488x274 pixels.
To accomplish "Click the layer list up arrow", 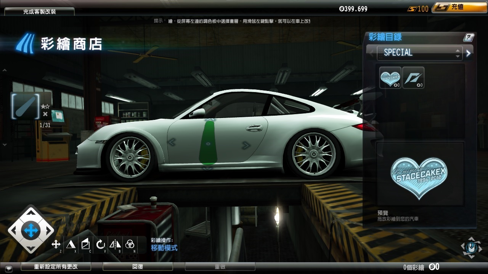I will [5, 70].
